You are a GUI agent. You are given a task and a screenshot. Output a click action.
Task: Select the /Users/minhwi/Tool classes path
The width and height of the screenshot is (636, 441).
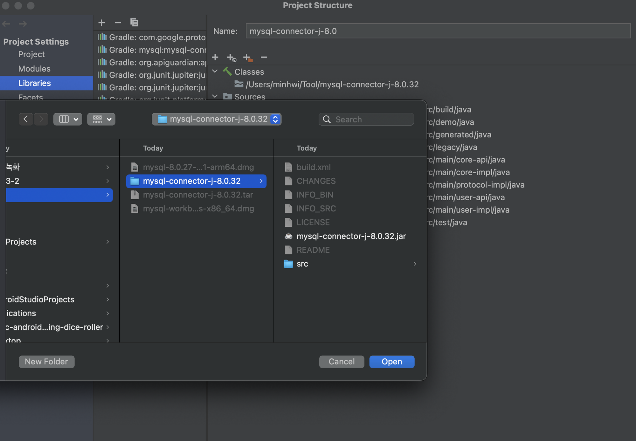pos(332,84)
